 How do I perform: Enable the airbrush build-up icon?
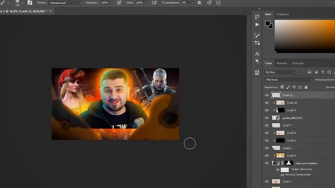point(154,3)
